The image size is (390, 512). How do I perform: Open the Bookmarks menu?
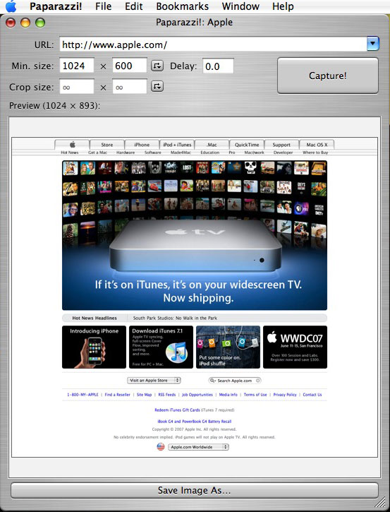click(x=182, y=6)
